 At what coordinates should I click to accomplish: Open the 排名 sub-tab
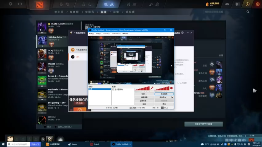(x=90, y=12)
